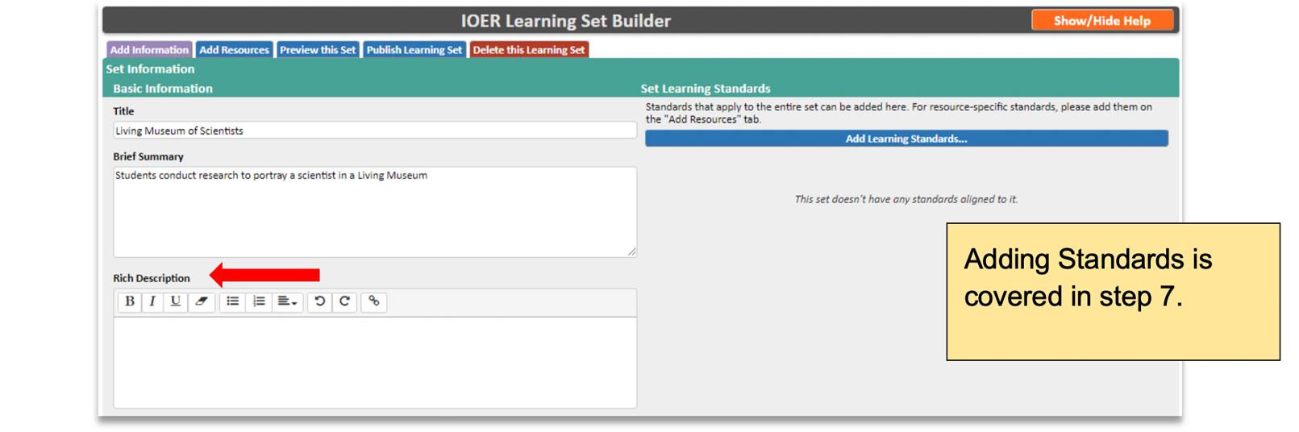This screenshot has height=432, width=1299.
Task: Click inside the Brief Summary text area
Action: click(x=375, y=212)
